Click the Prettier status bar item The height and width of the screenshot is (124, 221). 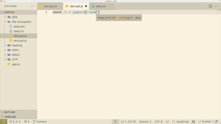pos(205,122)
